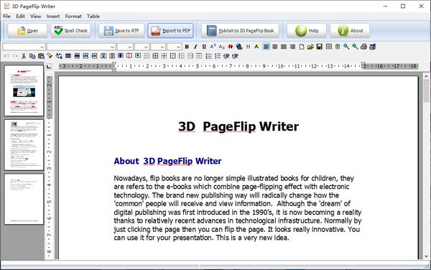Open the View menu
Image resolution: width=431 pixels, height=270 pixels.
(35, 17)
